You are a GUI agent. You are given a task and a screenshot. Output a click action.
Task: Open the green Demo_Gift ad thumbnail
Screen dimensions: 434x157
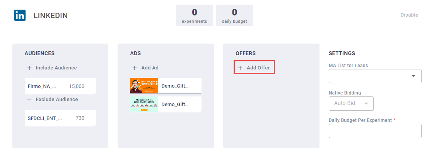(144, 104)
